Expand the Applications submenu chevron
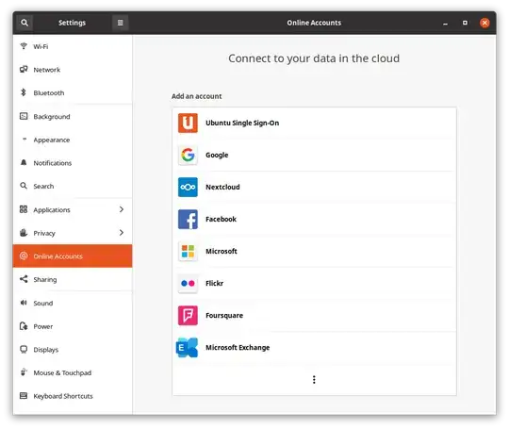 coord(122,209)
